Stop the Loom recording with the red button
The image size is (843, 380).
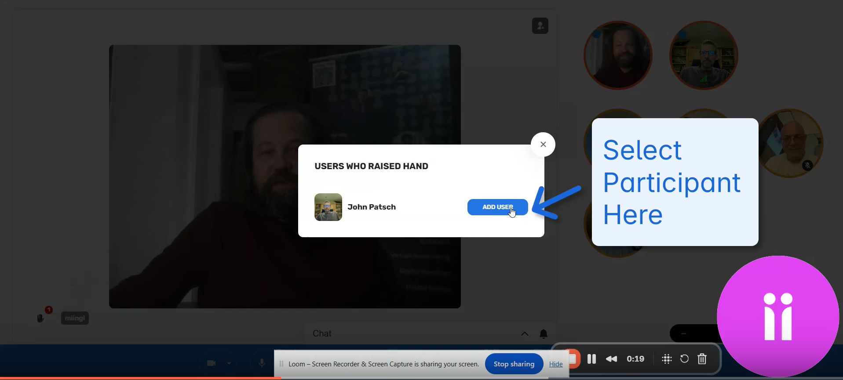(x=573, y=359)
